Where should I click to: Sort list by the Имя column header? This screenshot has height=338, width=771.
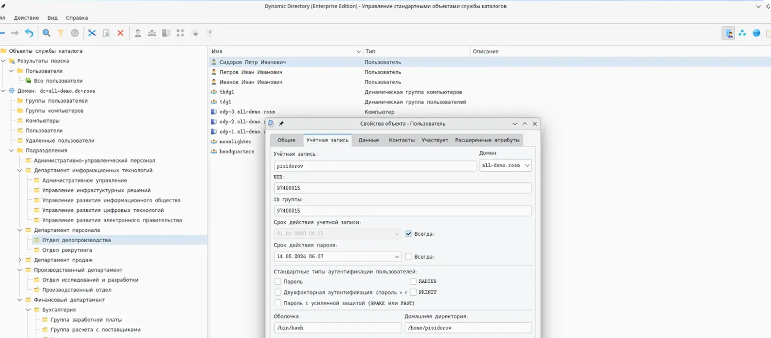(x=286, y=51)
